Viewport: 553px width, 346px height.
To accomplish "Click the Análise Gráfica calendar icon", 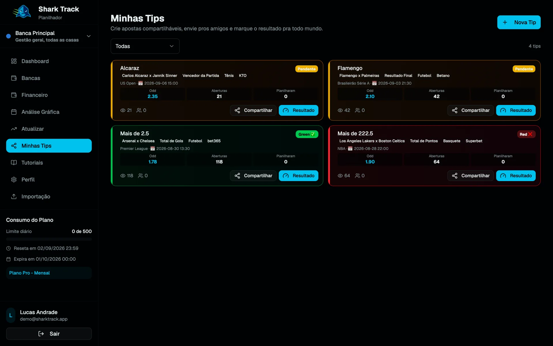I will tap(14, 112).
